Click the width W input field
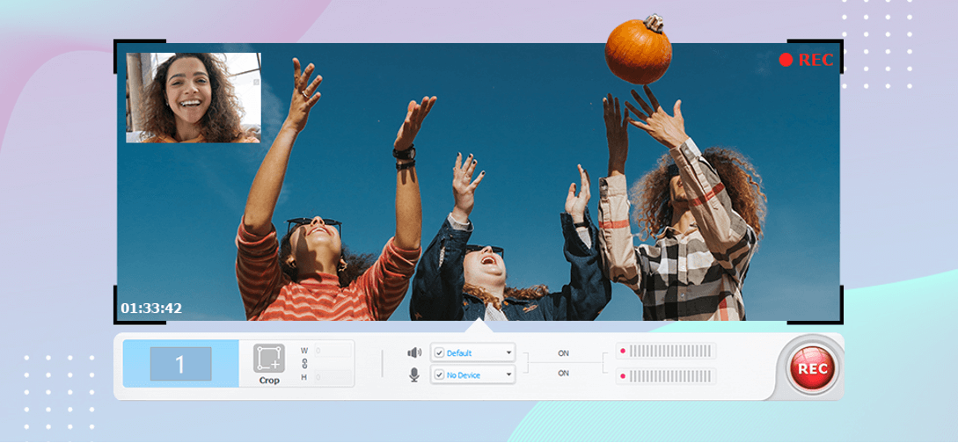 pos(333,350)
